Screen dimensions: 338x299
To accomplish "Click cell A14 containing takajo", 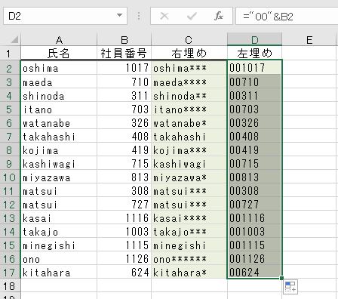I will click(59, 232).
